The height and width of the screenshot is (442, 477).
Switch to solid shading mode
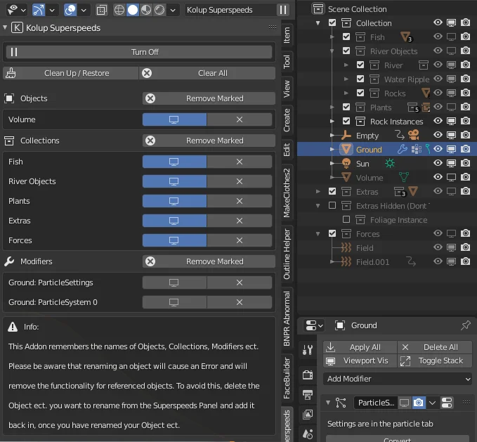[x=133, y=10]
